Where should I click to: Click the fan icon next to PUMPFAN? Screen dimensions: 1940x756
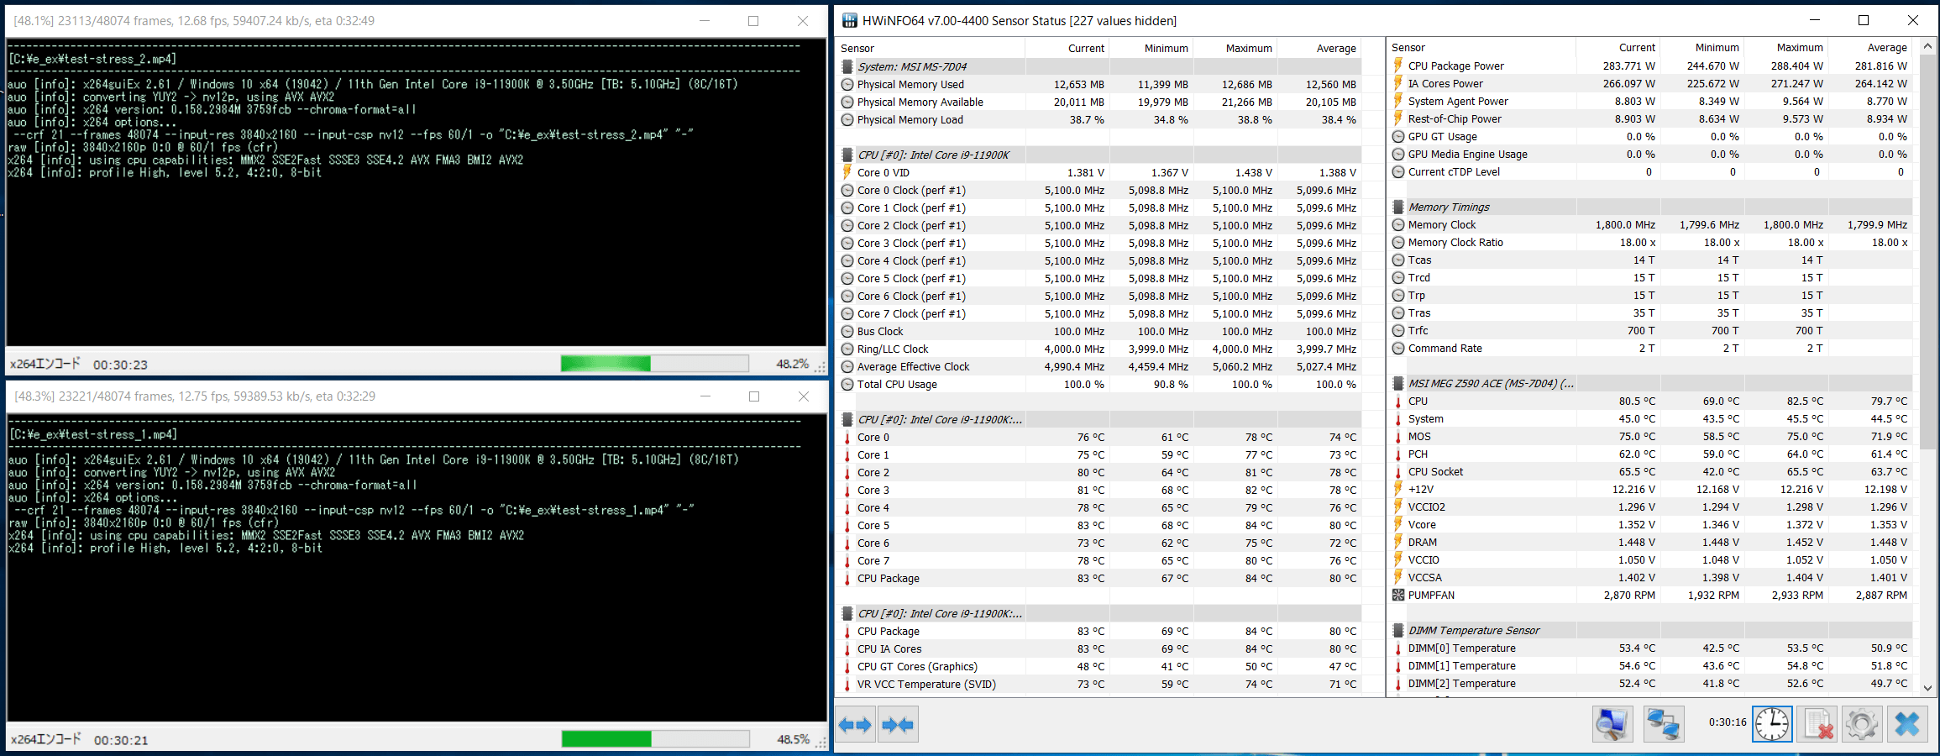coord(1398,595)
